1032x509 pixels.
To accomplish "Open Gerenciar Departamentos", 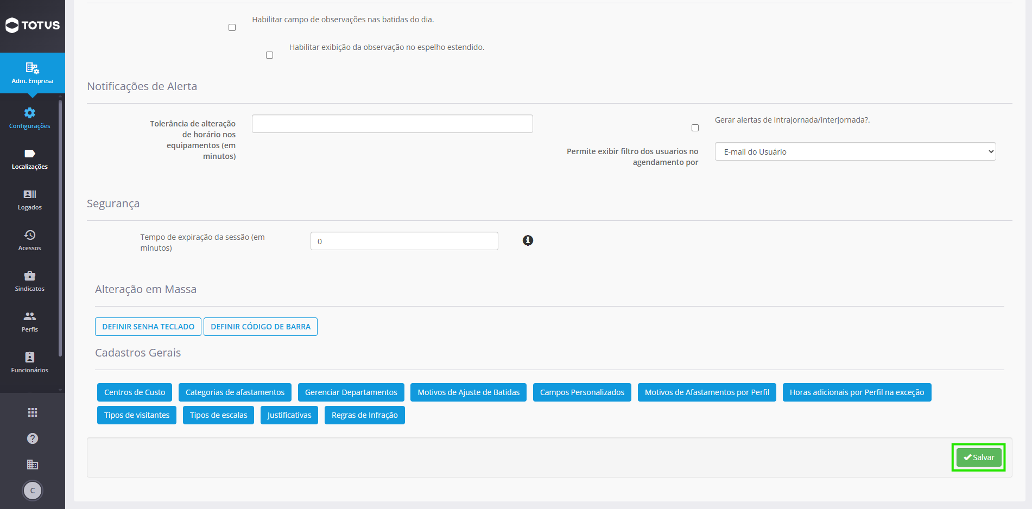I will click(351, 392).
